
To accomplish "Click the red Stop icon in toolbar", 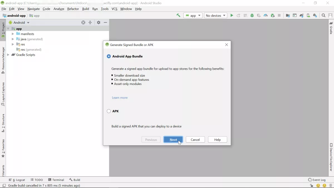I will click(279, 16).
